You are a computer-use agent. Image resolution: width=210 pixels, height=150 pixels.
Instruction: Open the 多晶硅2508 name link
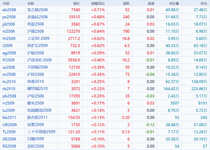pyautogui.click(x=38, y=17)
